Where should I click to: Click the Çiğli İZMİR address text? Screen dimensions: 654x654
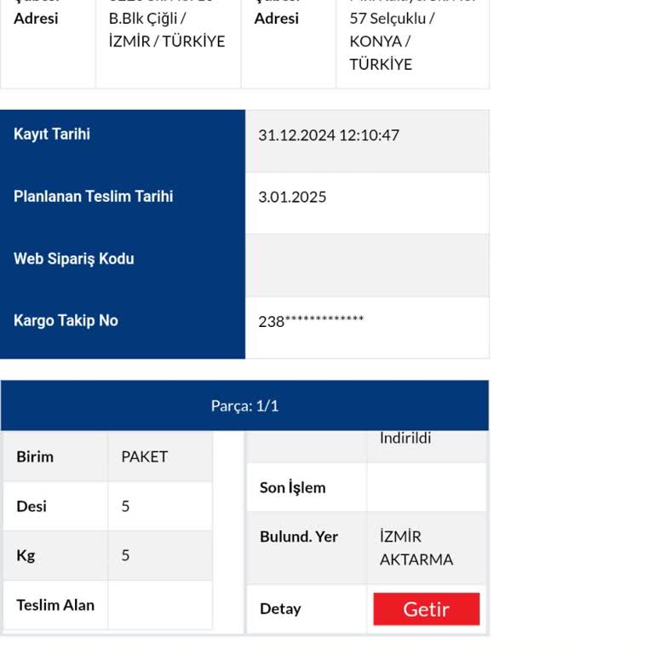click(x=167, y=30)
